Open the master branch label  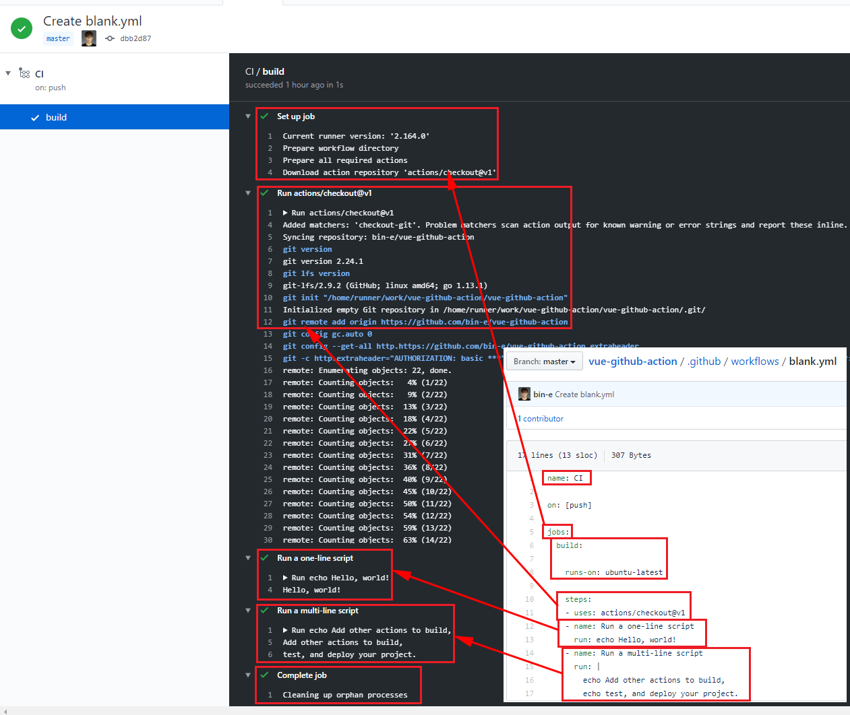point(58,38)
